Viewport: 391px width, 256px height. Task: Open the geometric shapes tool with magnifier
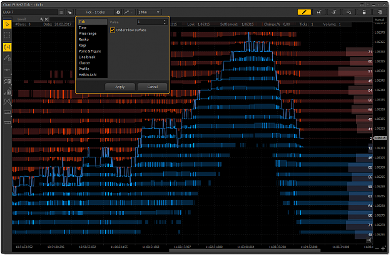(x=8, y=91)
